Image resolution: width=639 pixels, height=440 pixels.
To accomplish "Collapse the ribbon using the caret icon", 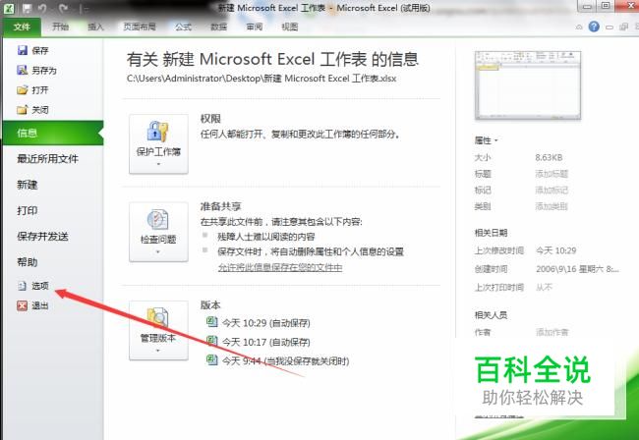I will pos(579,27).
